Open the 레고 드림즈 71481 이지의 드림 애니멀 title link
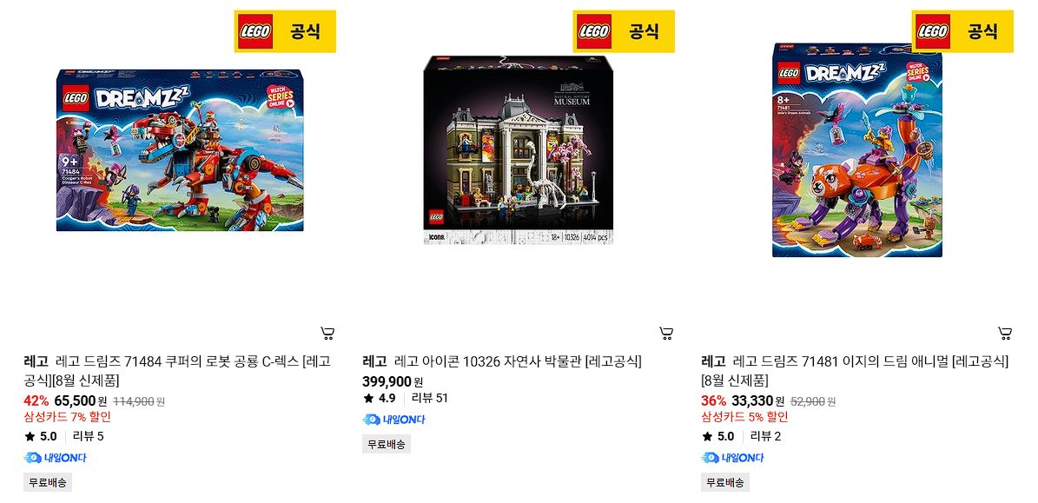 pos(856,371)
